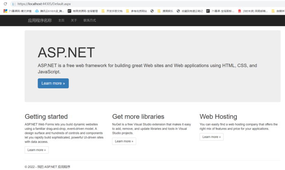
Task: Click the blue Learn more button under ASP.NET
Action: [x=53, y=83]
